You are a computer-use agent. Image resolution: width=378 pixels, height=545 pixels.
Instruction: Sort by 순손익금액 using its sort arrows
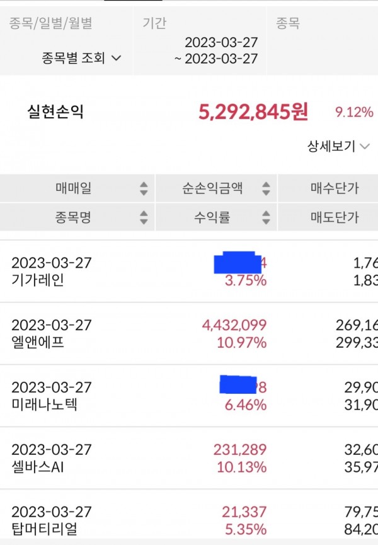tap(266, 188)
